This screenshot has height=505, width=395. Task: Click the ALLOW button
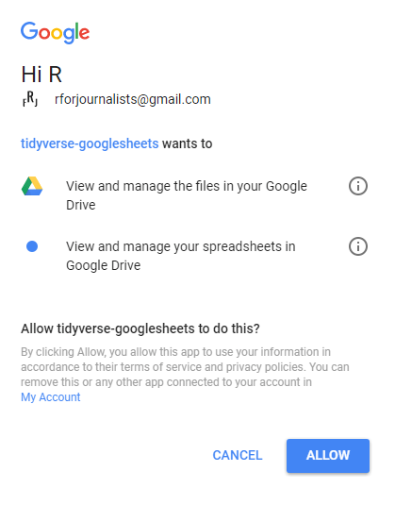[x=328, y=455]
